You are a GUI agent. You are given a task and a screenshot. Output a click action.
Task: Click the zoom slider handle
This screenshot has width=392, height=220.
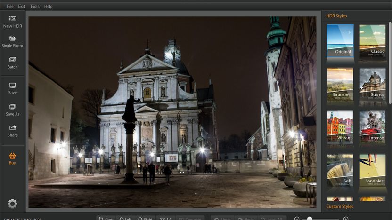[310, 219]
